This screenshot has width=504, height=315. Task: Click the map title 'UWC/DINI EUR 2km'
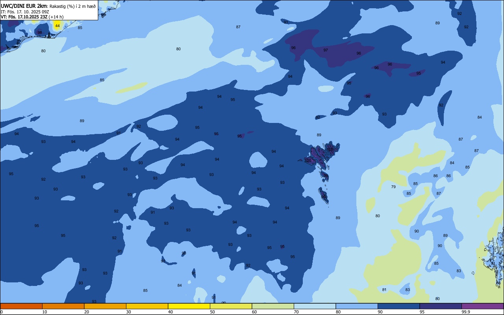[24, 5]
